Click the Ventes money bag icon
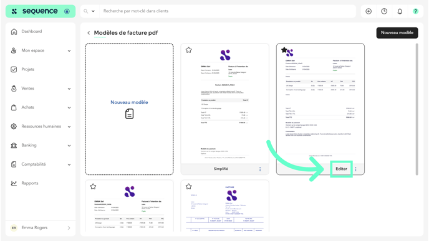This screenshot has width=429, height=241. coord(14,88)
